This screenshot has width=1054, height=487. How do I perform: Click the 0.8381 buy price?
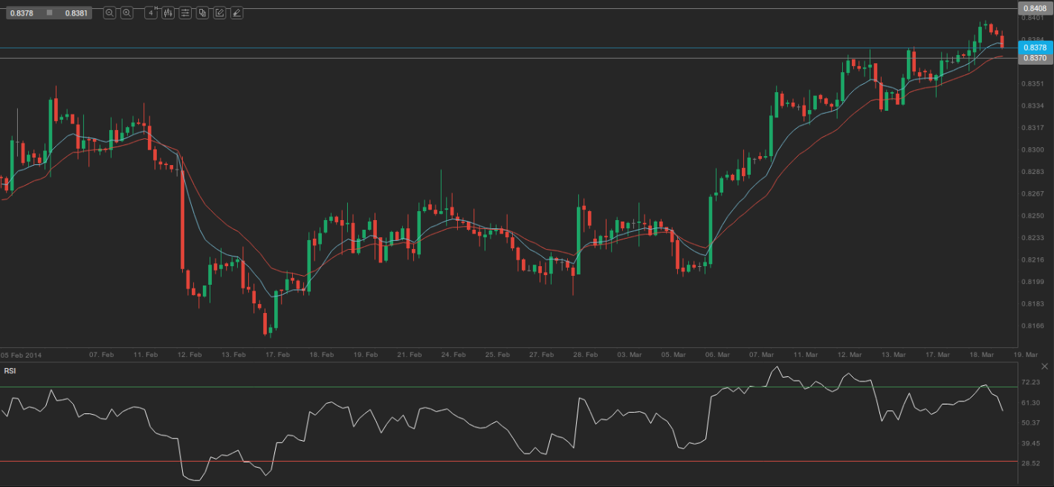point(74,13)
